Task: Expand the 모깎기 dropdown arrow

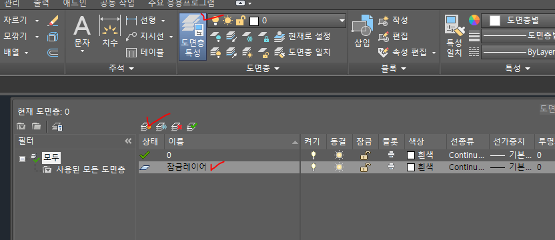Action: [37, 37]
